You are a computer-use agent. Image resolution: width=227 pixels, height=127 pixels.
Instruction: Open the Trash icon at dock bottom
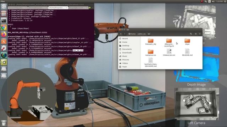point(4,123)
